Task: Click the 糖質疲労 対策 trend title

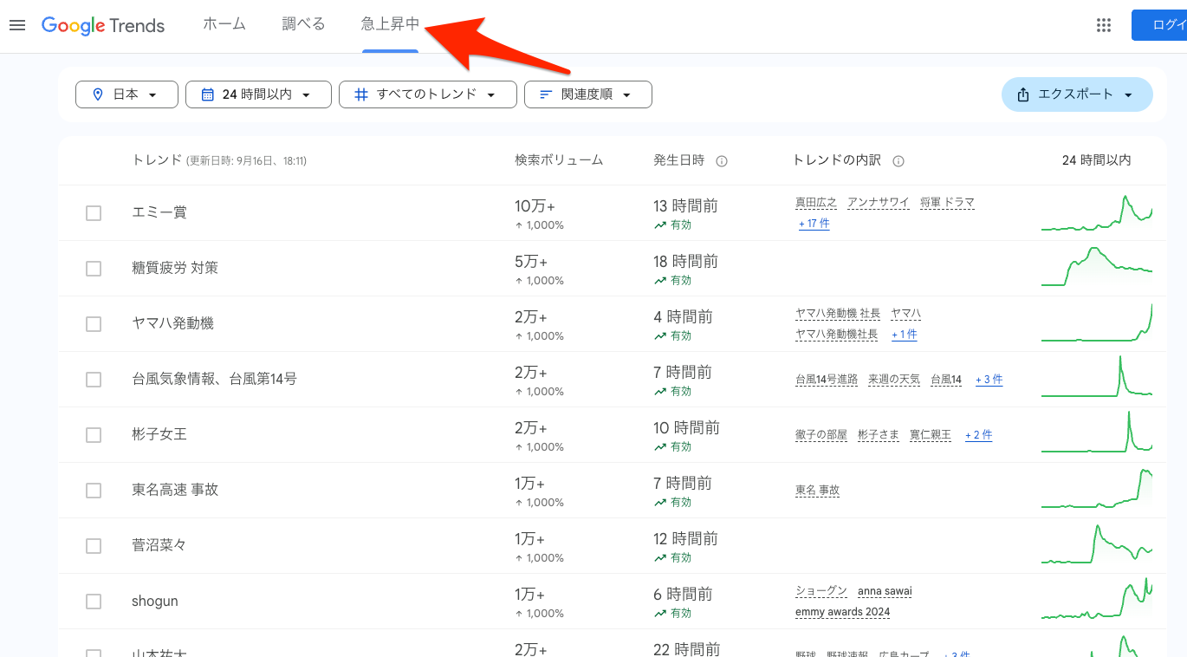Action: point(175,268)
